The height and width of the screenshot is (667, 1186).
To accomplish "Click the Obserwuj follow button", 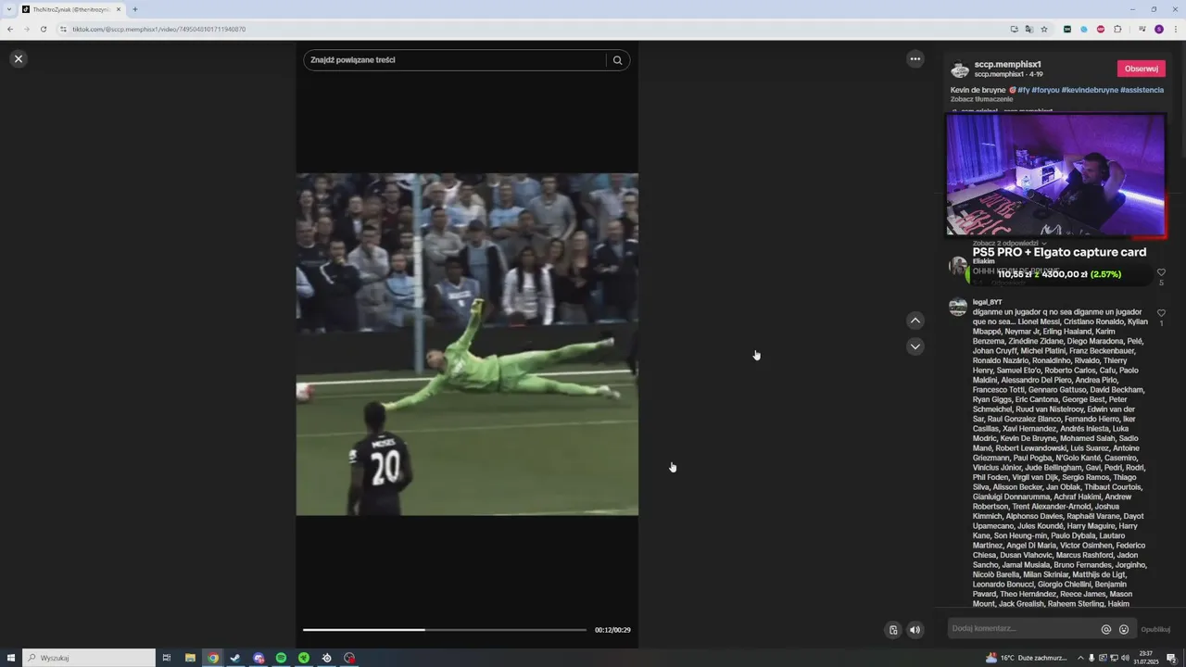I will pyautogui.click(x=1142, y=69).
